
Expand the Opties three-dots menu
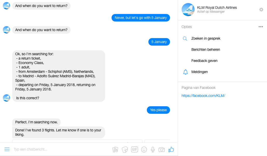pyautogui.click(x=261, y=27)
